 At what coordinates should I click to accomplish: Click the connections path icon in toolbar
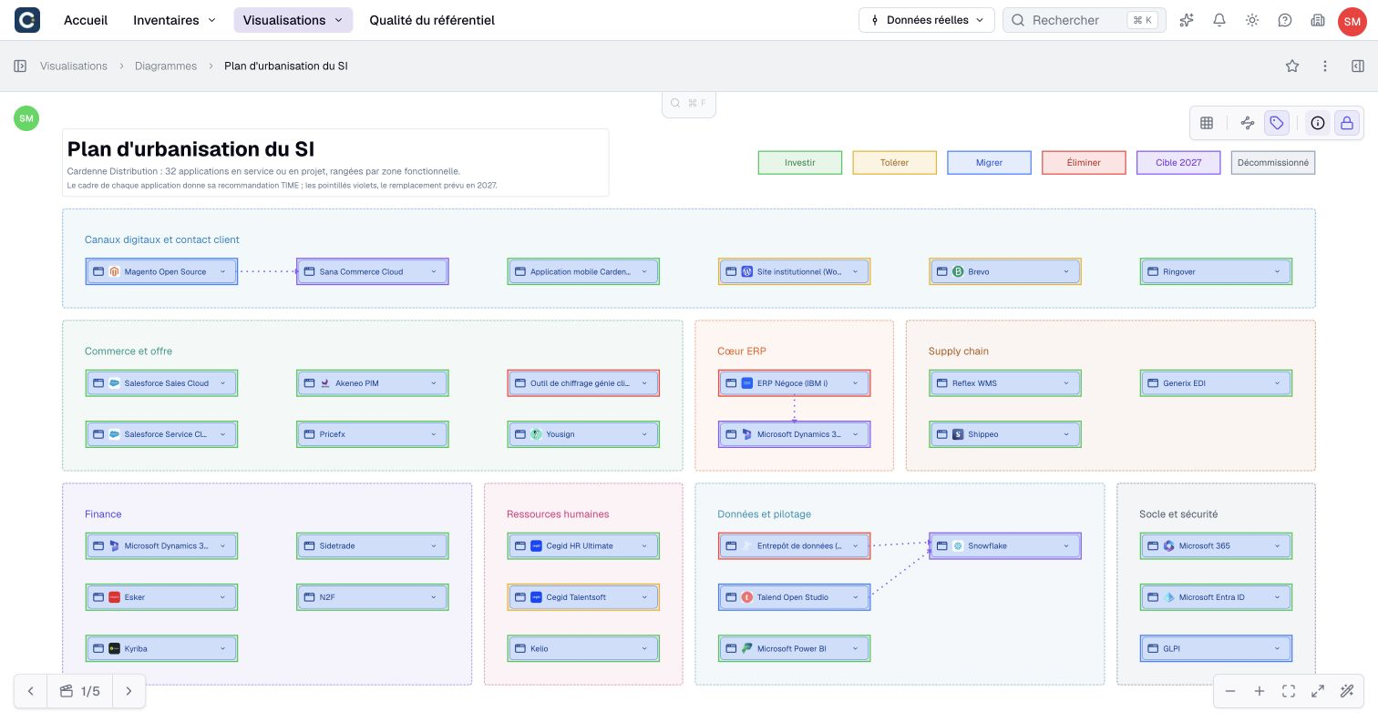coord(1248,123)
